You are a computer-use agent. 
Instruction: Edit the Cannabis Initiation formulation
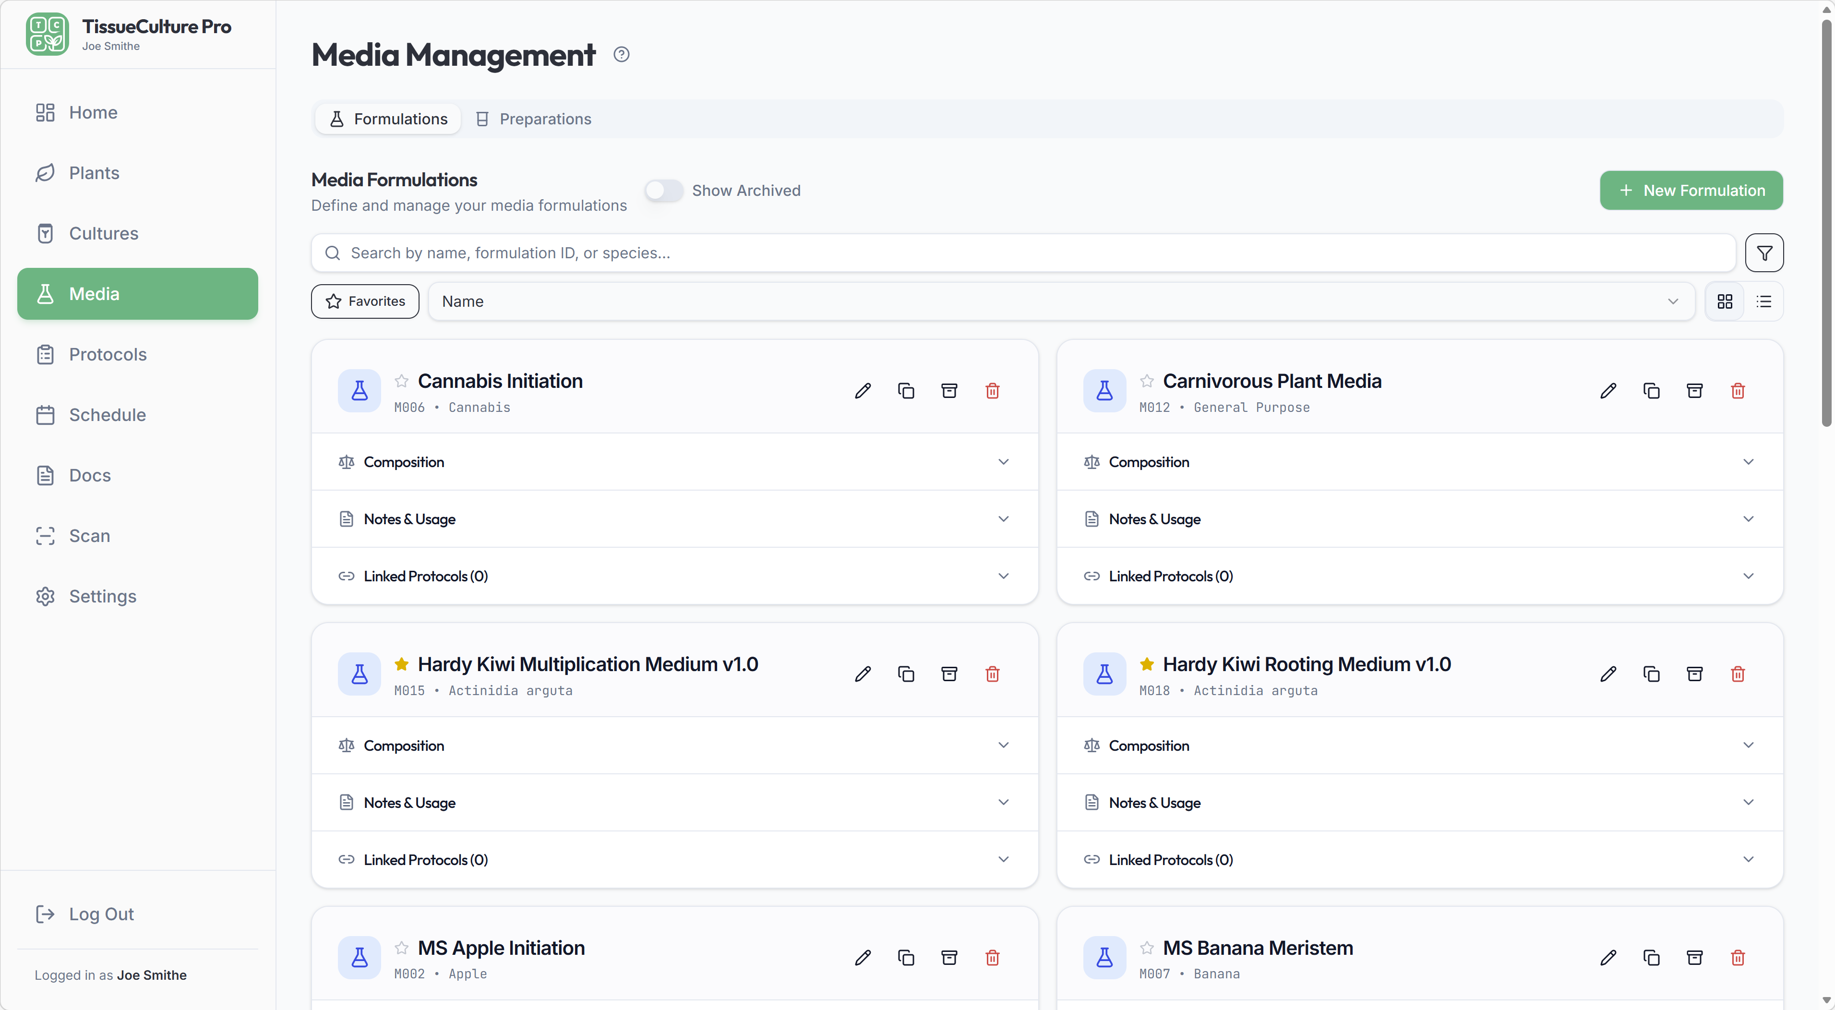(863, 390)
